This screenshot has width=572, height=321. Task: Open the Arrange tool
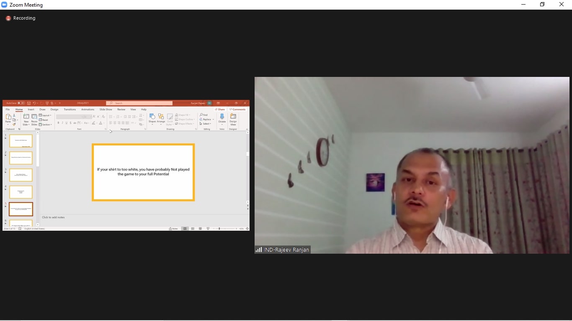[x=161, y=117]
